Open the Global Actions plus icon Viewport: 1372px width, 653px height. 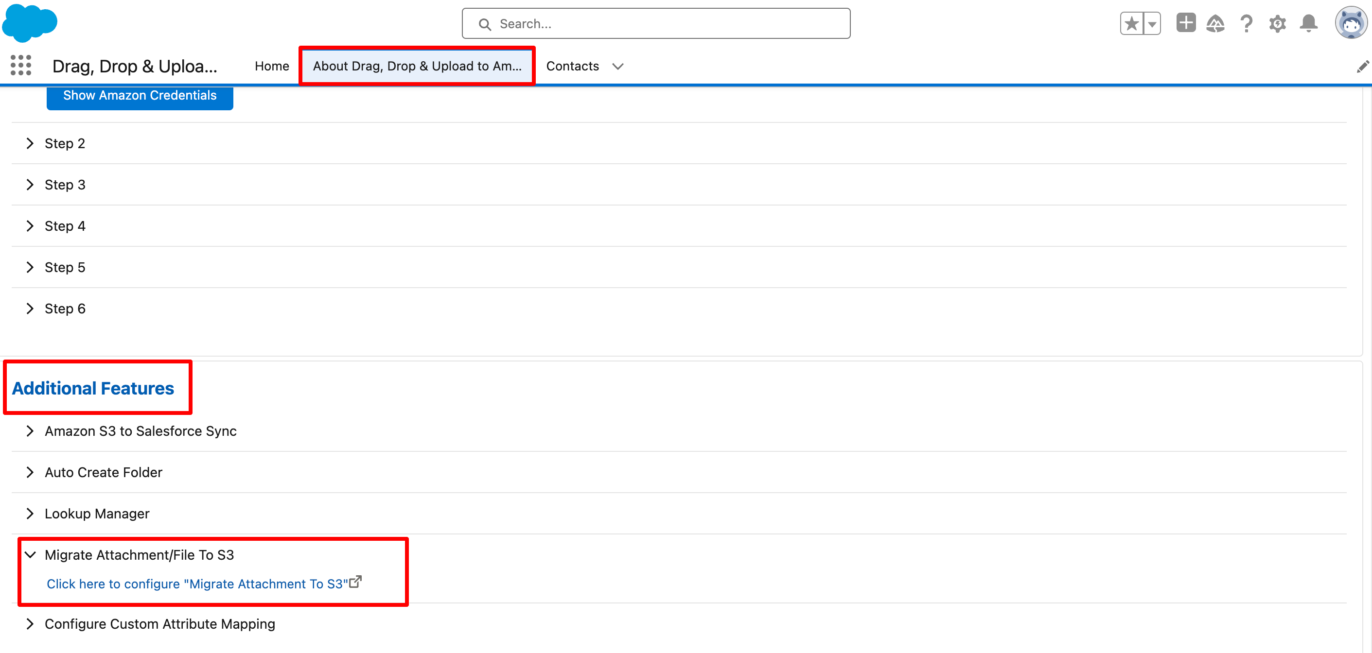1186,23
